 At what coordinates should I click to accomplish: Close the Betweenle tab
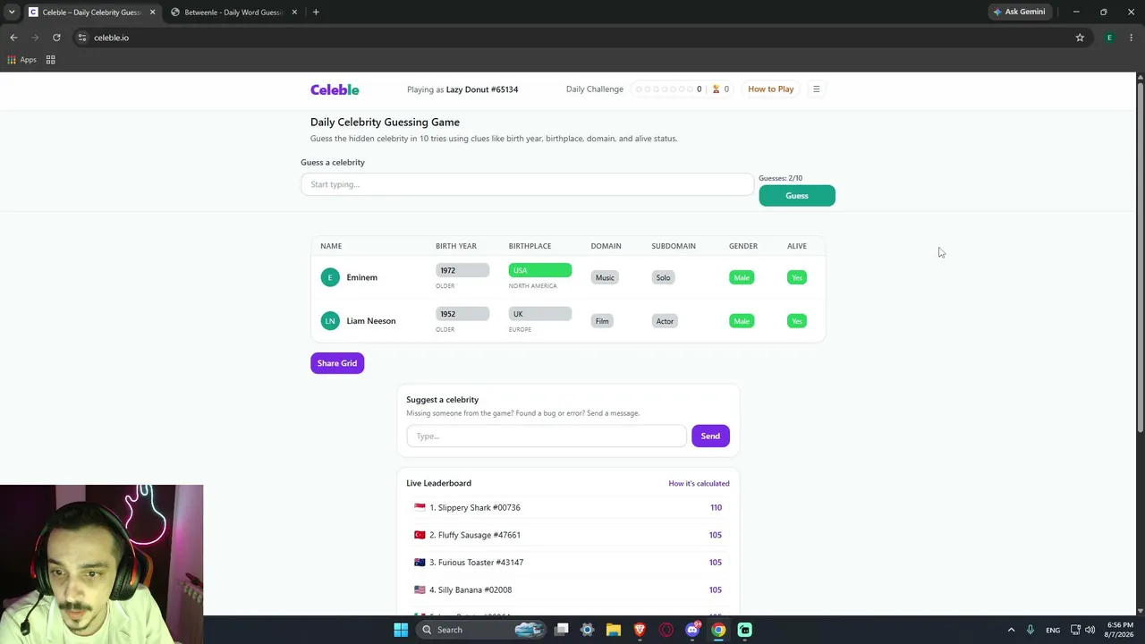coord(294,13)
